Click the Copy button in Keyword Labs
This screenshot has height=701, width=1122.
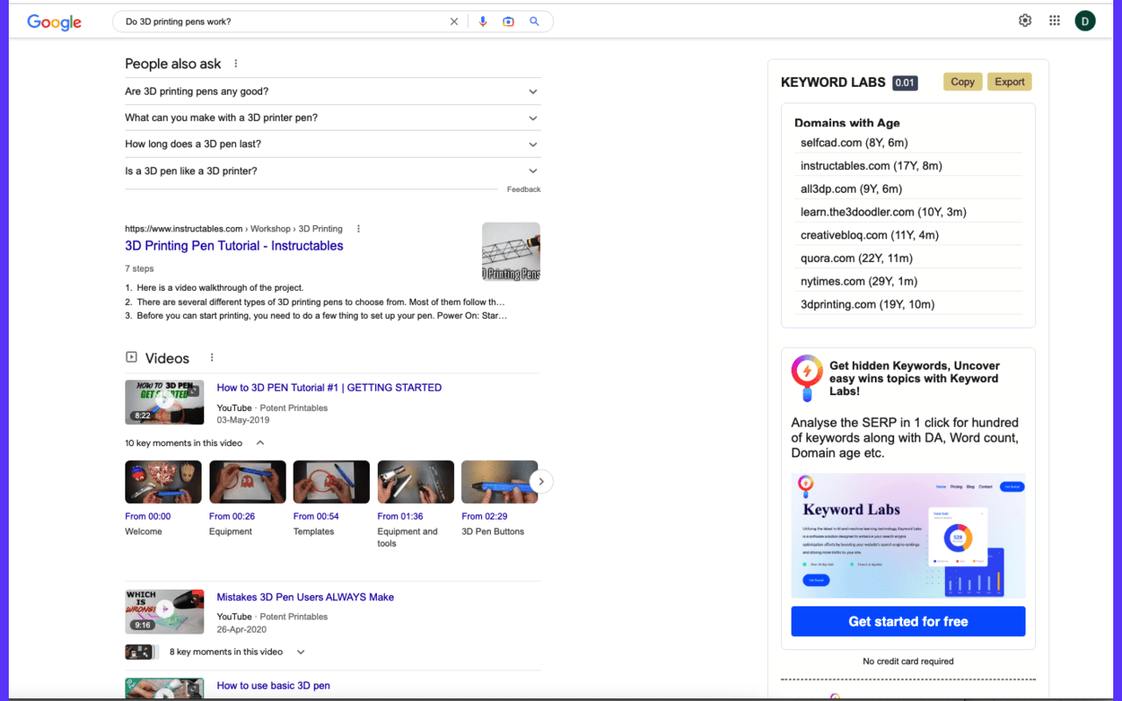(962, 81)
